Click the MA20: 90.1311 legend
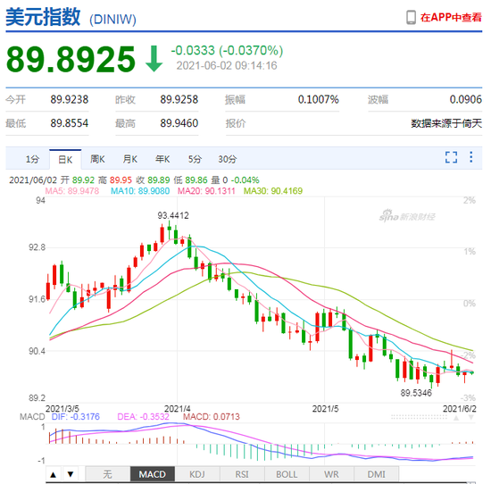The height and width of the screenshot is (484, 491). pyautogui.click(x=206, y=191)
